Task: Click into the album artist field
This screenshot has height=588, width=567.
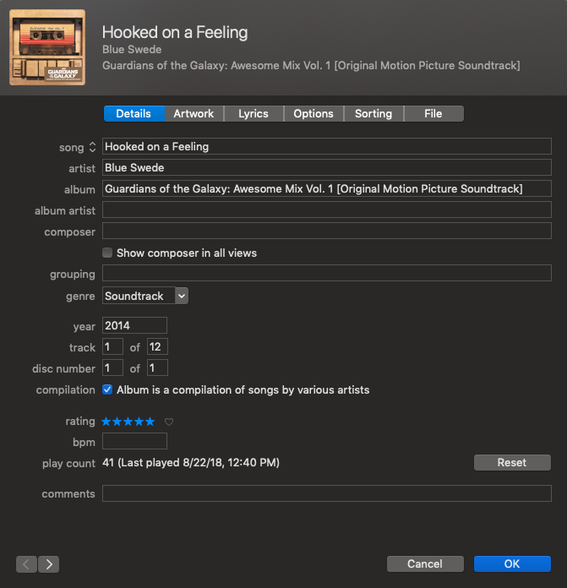Action: (326, 210)
